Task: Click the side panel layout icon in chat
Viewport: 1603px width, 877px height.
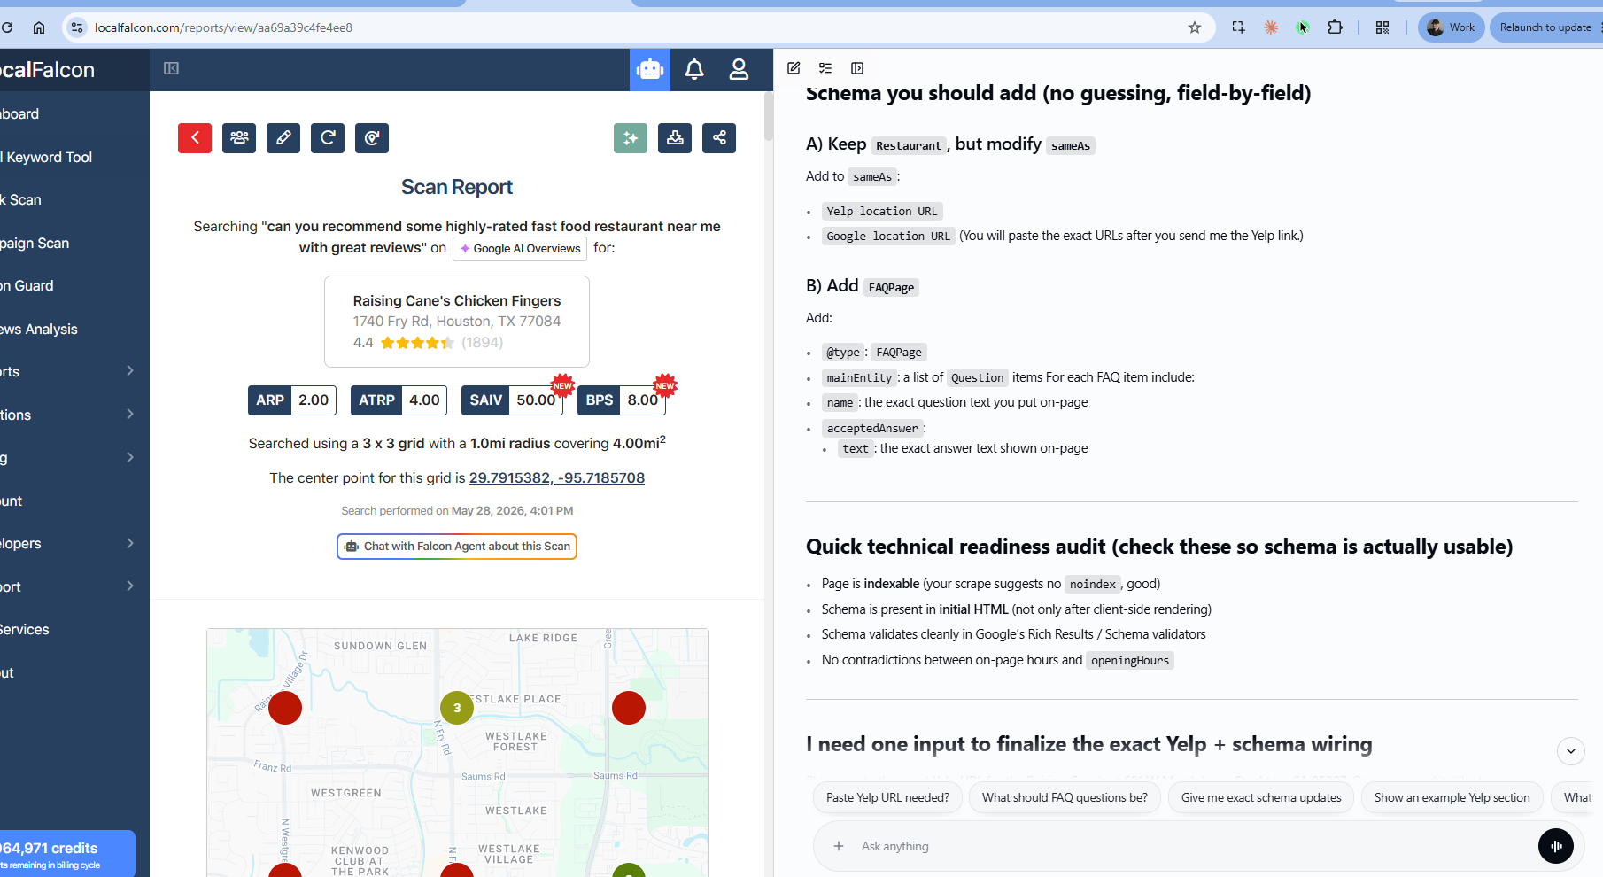Action: tap(857, 68)
